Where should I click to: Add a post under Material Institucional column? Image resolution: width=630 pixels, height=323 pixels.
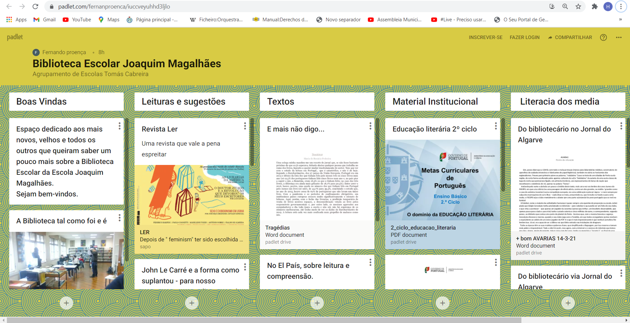pos(442,303)
